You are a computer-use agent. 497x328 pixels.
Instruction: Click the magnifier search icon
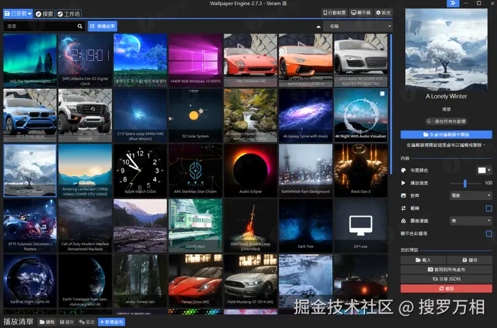pos(80,26)
